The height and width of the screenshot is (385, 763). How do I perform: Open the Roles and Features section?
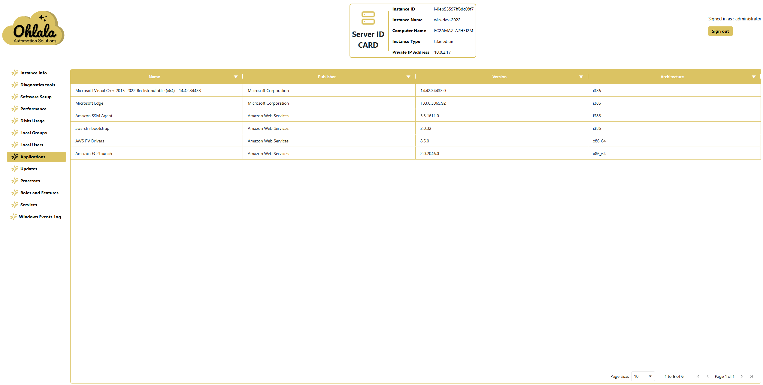point(36,193)
